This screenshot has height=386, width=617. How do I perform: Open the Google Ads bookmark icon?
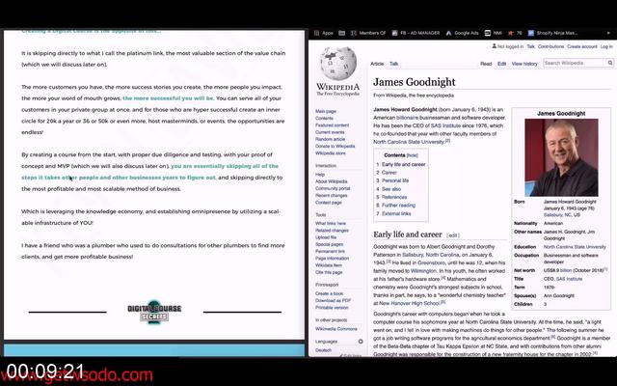pyautogui.click(x=448, y=33)
